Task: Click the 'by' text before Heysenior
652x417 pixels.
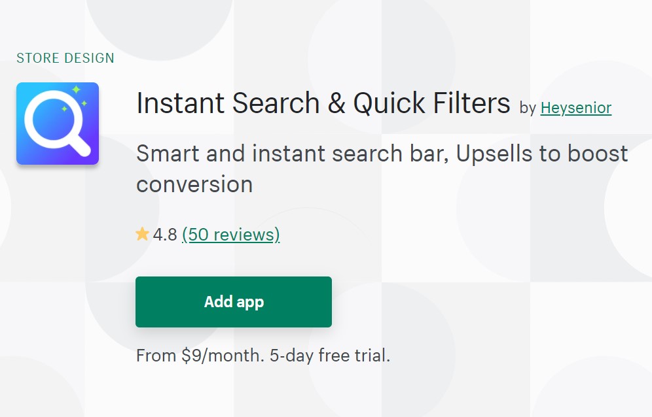Action: [528, 108]
